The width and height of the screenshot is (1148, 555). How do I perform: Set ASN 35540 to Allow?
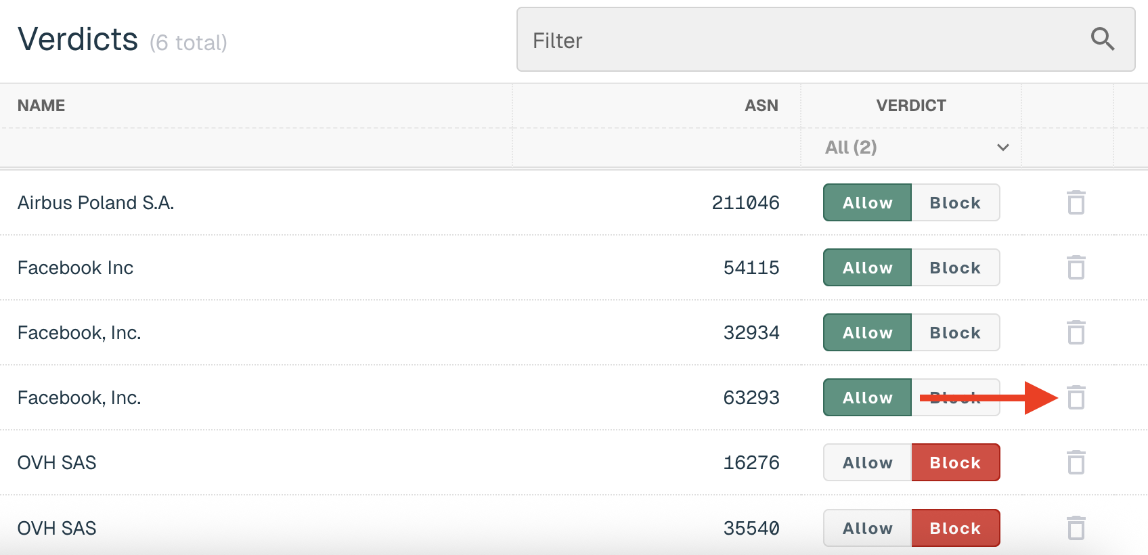click(x=868, y=528)
